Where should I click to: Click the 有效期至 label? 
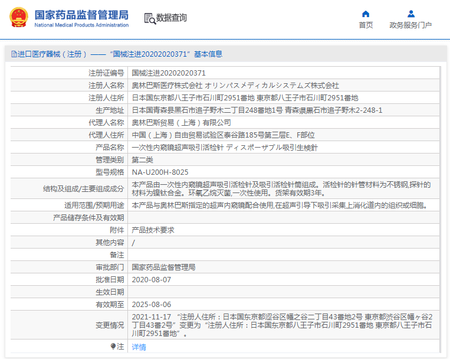(x=110, y=305)
